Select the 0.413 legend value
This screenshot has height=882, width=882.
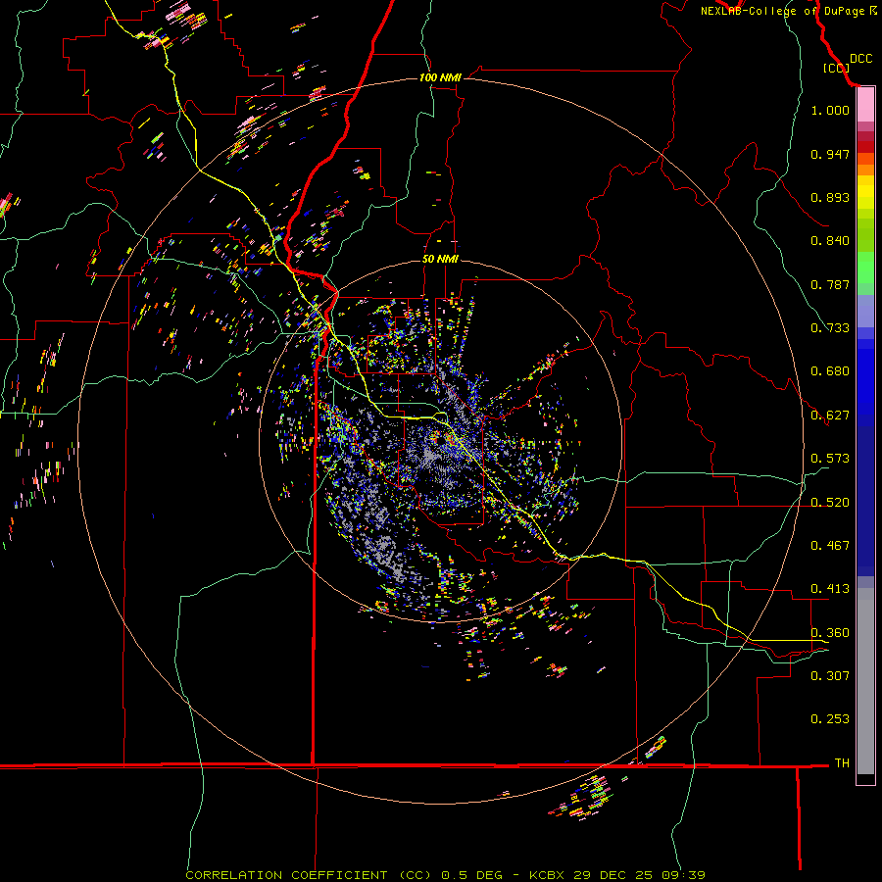[x=830, y=589]
